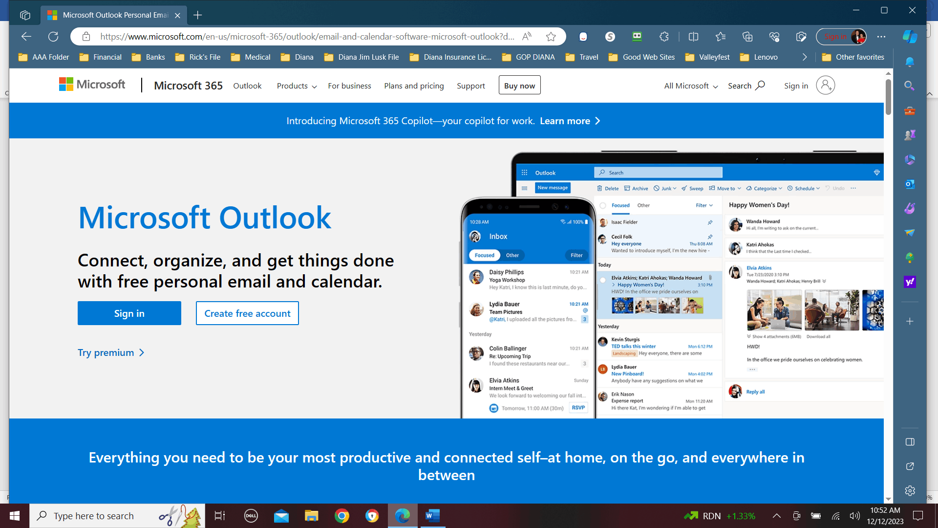Expand the favorites bar overflow chevron
The height and width of the screenshot is (528, 938).
(x=805, y=57)
